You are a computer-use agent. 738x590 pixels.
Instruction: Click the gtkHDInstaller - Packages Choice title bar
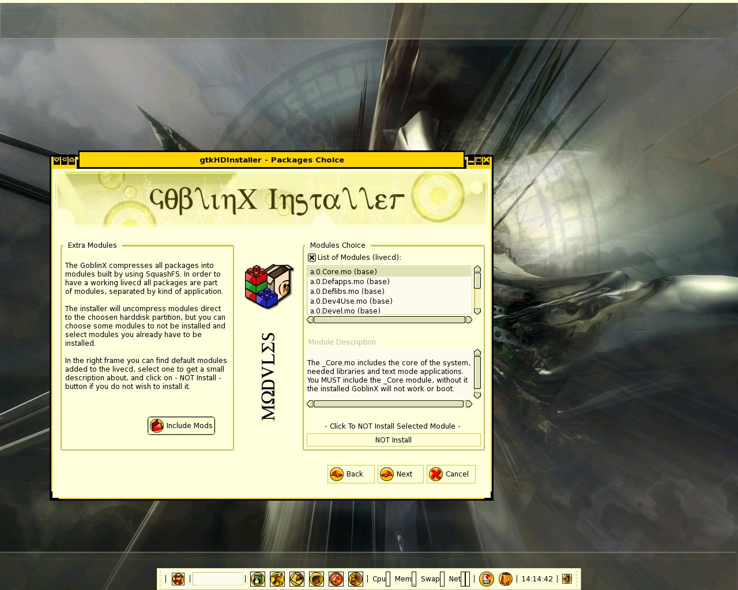272,160
